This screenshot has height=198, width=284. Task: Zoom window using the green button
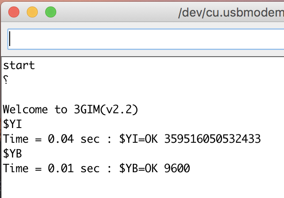[x=51, y=12]
